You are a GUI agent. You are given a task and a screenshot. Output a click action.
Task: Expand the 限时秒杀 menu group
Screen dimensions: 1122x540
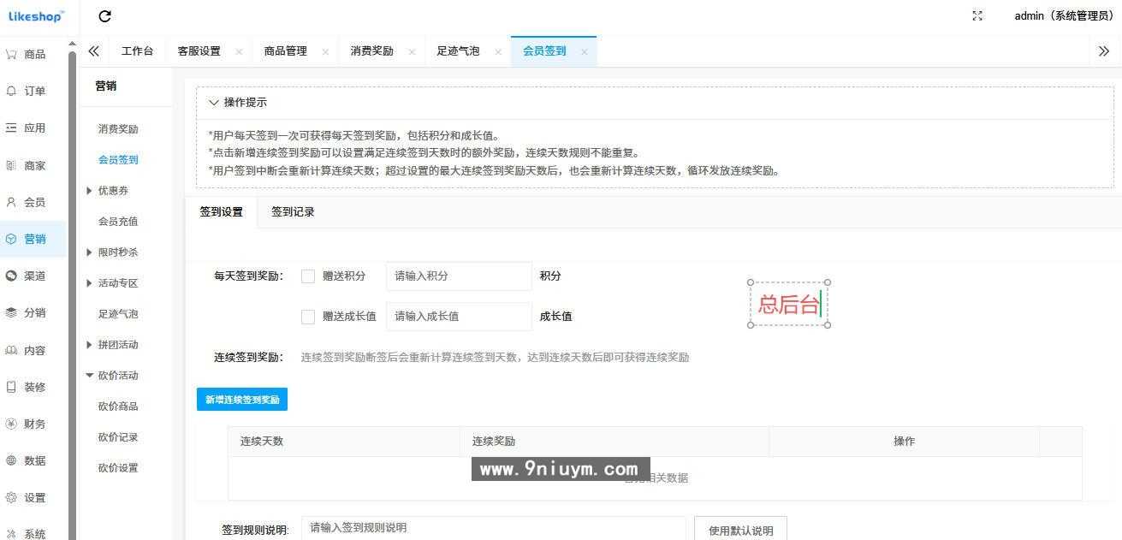point(117,252)
